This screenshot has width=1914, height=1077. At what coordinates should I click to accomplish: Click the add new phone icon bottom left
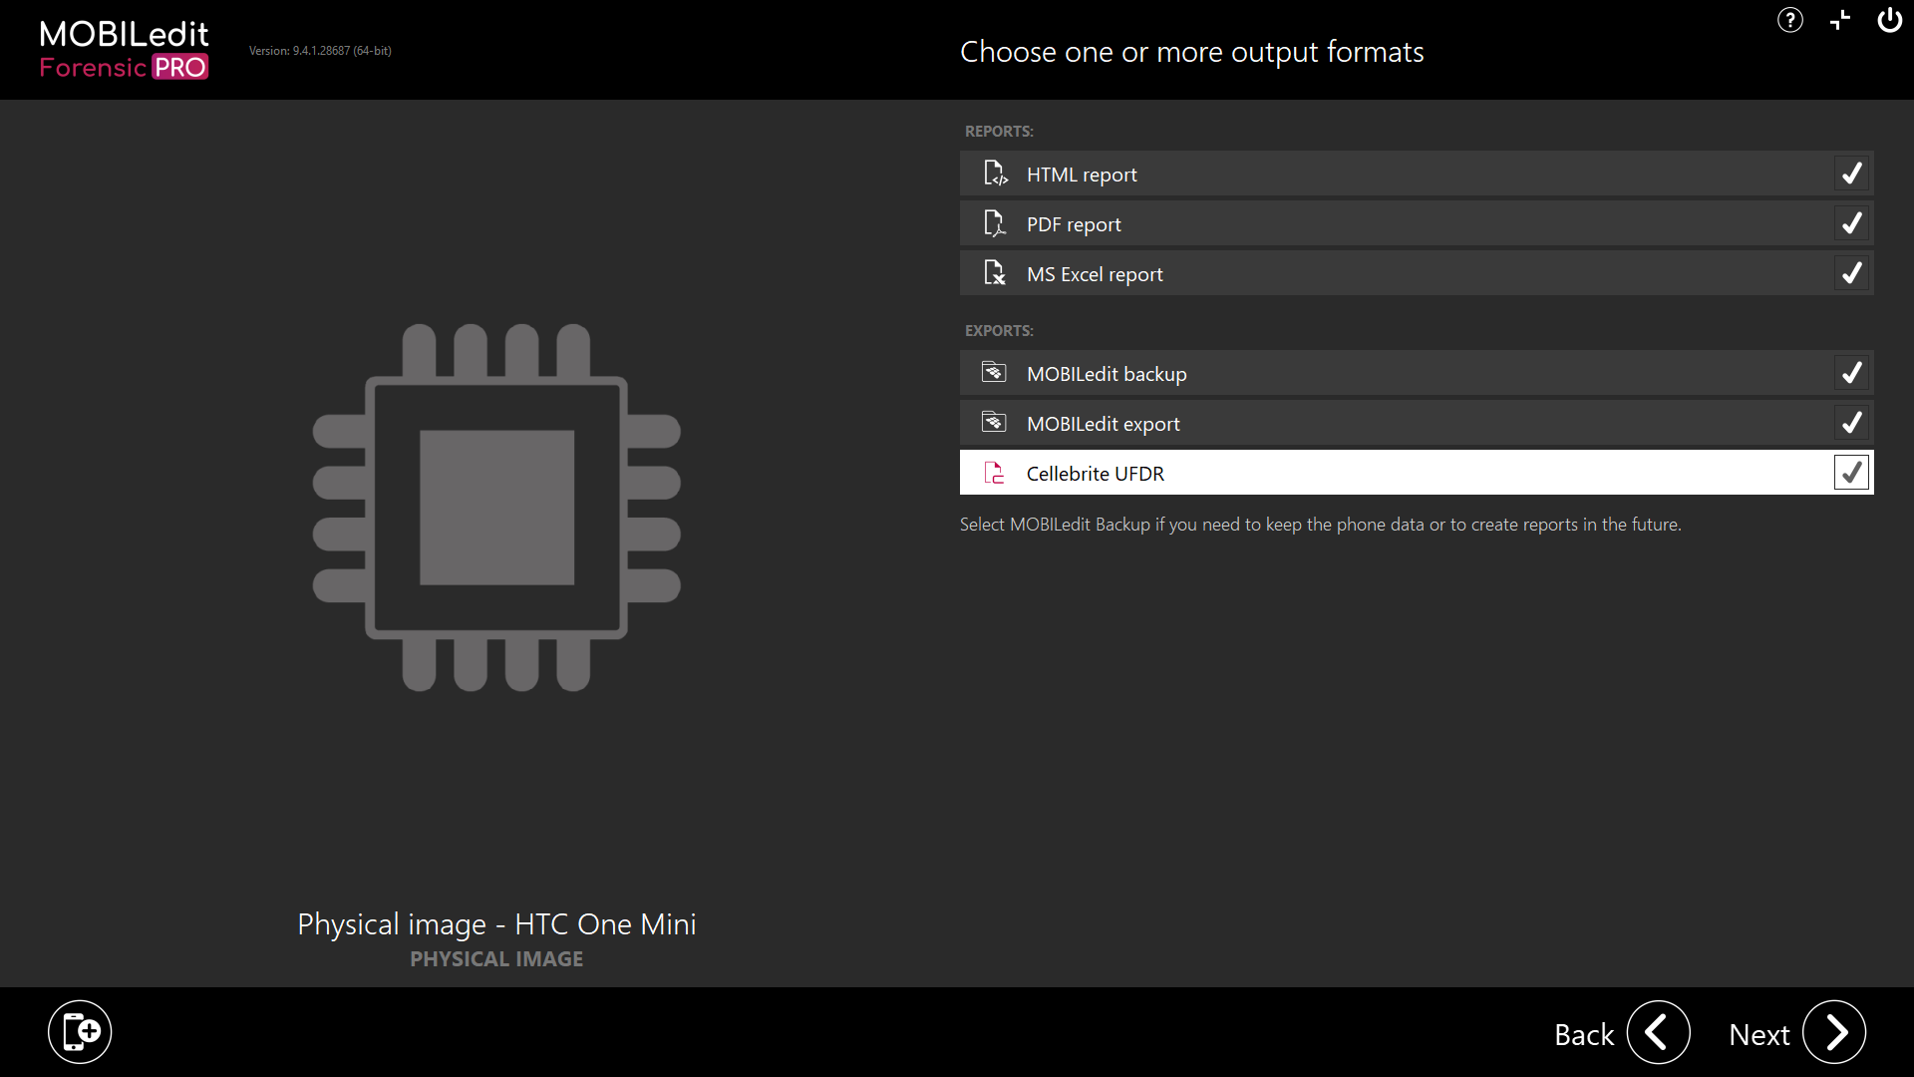[80, 1031]
